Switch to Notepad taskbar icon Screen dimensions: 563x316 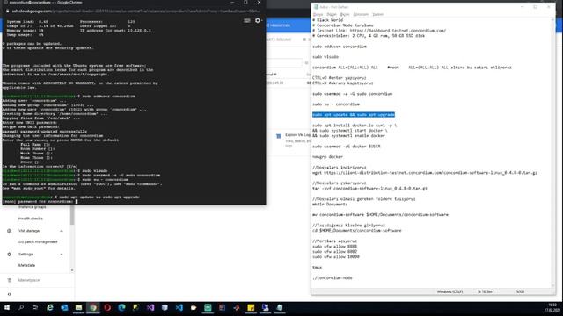tap(280, 308)
